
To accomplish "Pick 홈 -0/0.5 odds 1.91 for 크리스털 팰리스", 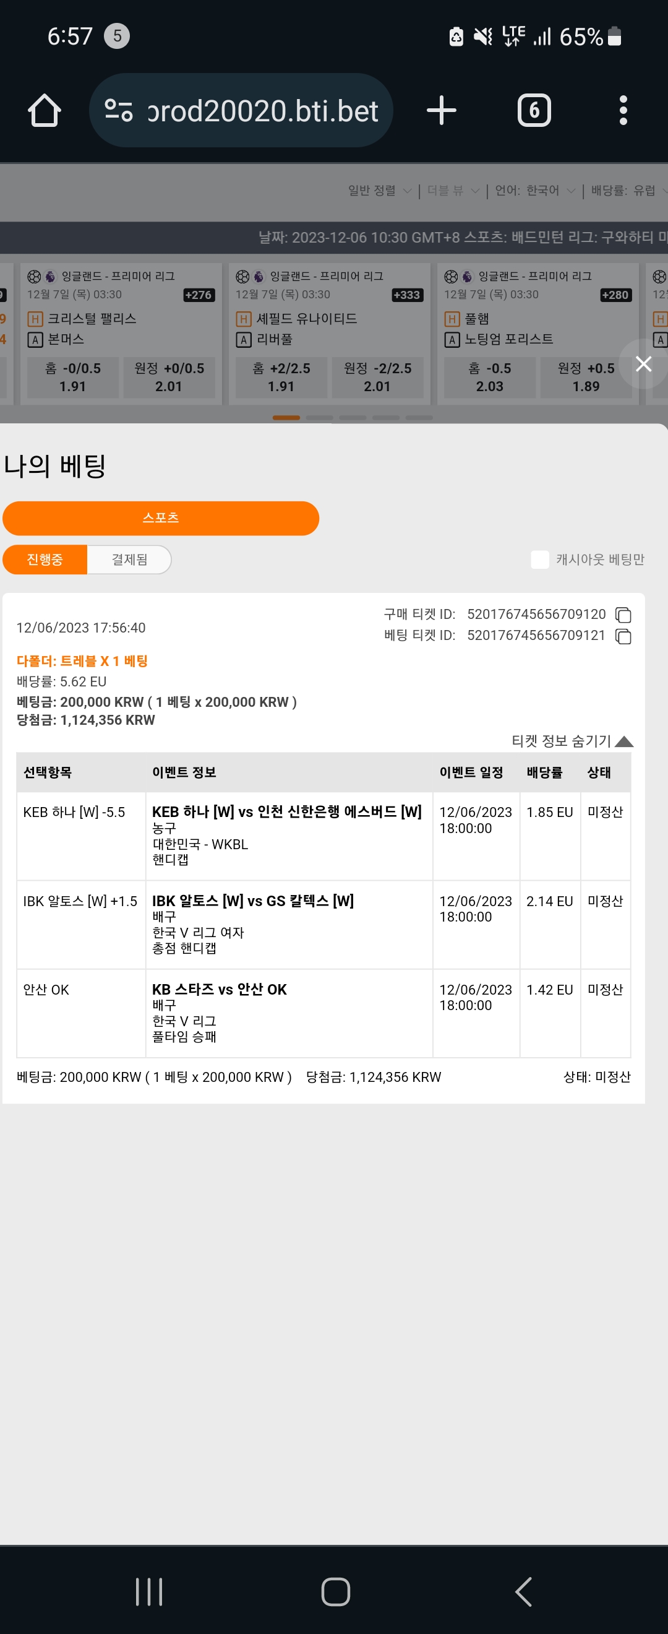I will 73,378.
